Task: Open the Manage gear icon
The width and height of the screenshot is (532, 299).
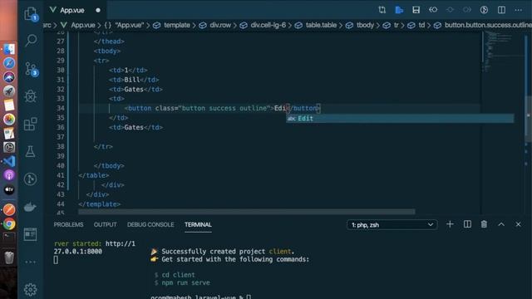Action: click(30, 290)
